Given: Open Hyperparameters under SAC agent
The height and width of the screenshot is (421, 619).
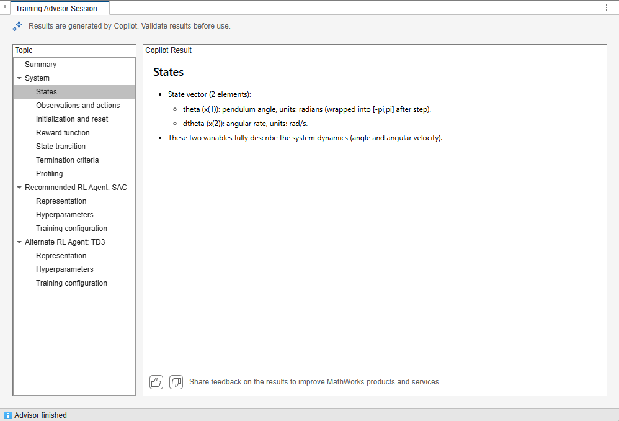Looking at the screenshot, I should tap(65, 215).
